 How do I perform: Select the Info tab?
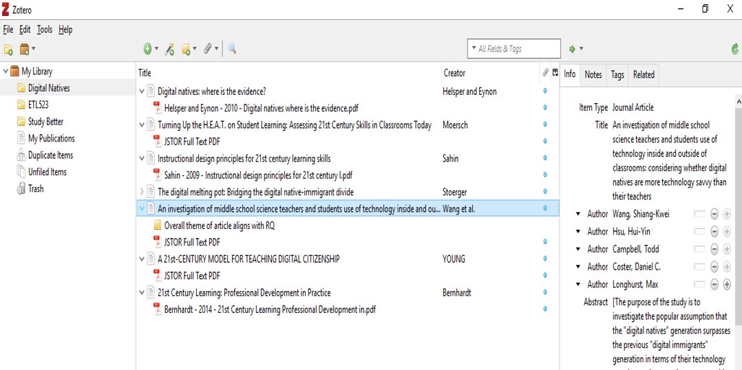570,74
